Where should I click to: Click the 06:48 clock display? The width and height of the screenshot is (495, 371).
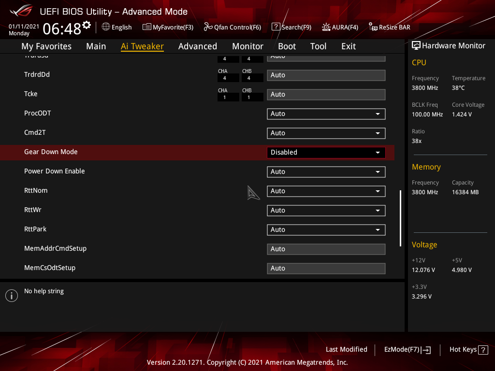[x=62, y=29]
